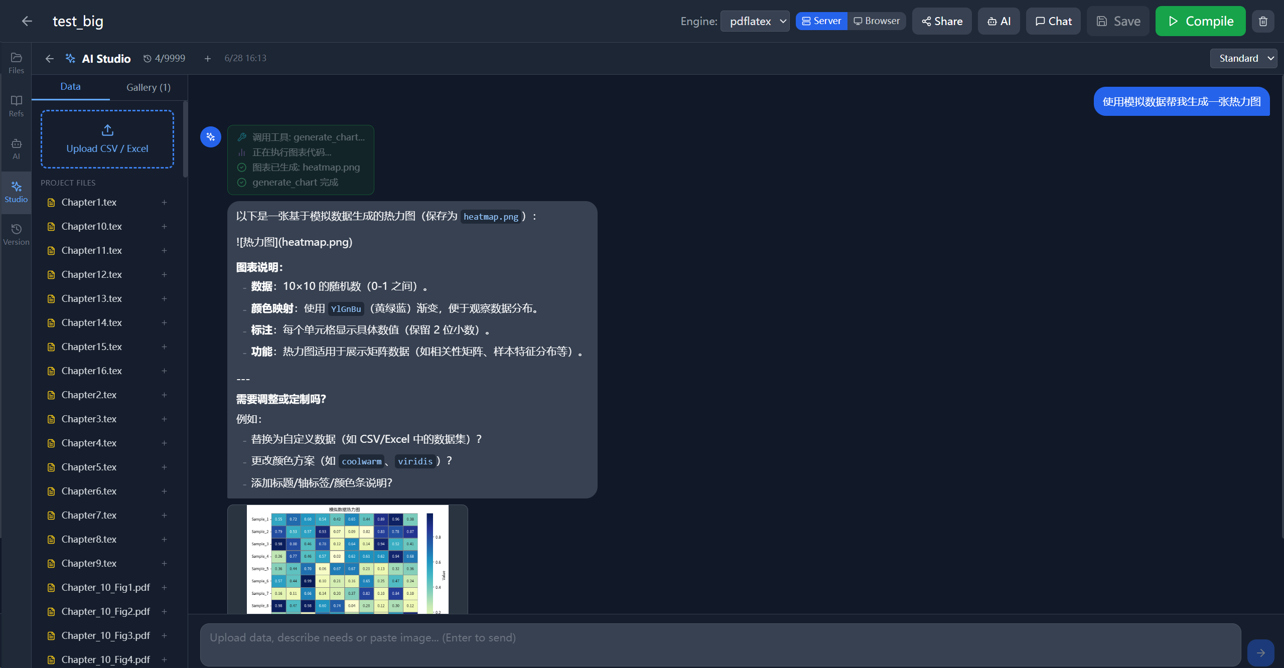
Task: Click the back arrow beside test_big
Action: coord(27,21)
